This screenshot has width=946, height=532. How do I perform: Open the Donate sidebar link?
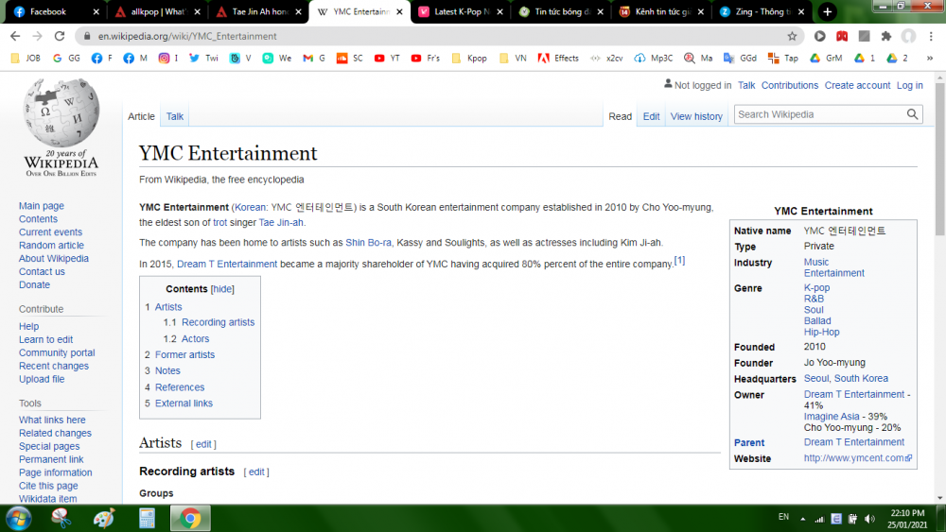[x=34, y=284]
